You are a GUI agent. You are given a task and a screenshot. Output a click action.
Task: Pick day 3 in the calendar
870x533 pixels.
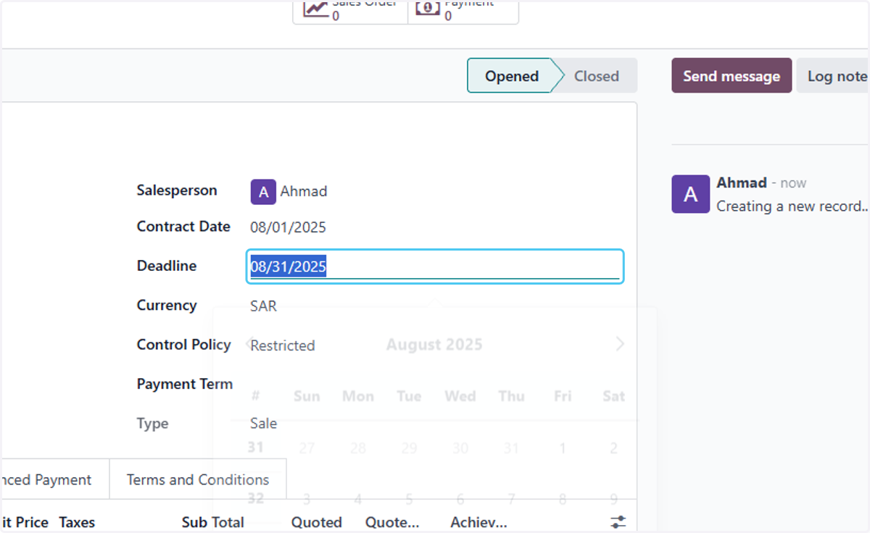click(307, 499)
